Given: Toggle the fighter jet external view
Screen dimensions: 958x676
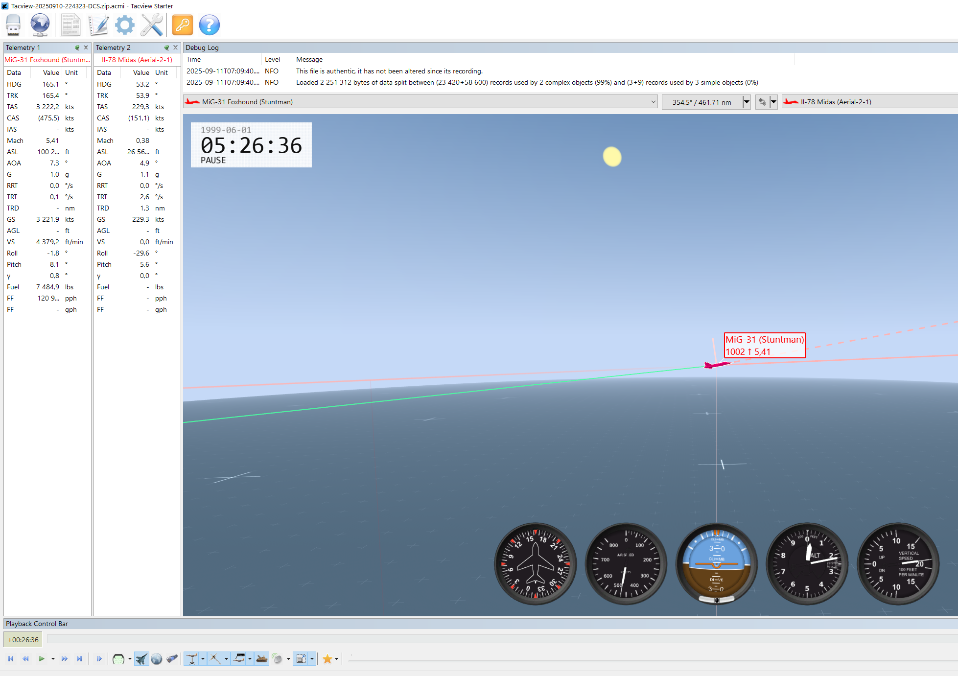Looking at the screenshot, I should (x=141, y=659).
